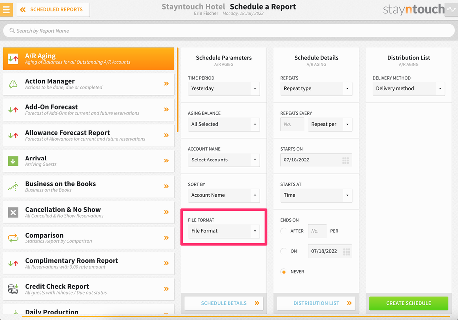This screenshot has height=320, width=458.
Task: Click the Allowance Forecast Report title
Action: click(68, 133)
